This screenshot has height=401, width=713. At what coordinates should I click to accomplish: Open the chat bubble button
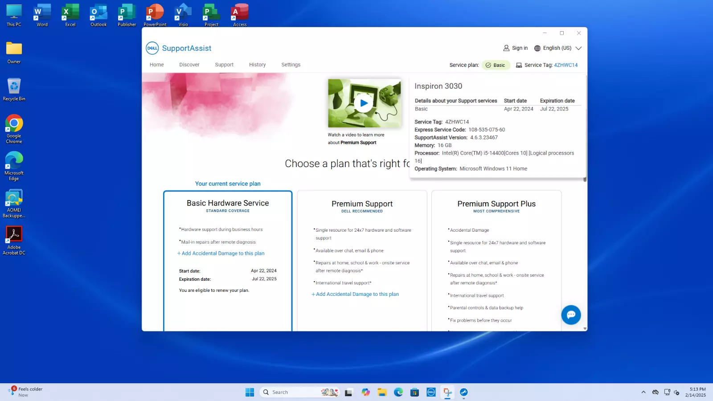pyautogui.click(x=571, y=315)
